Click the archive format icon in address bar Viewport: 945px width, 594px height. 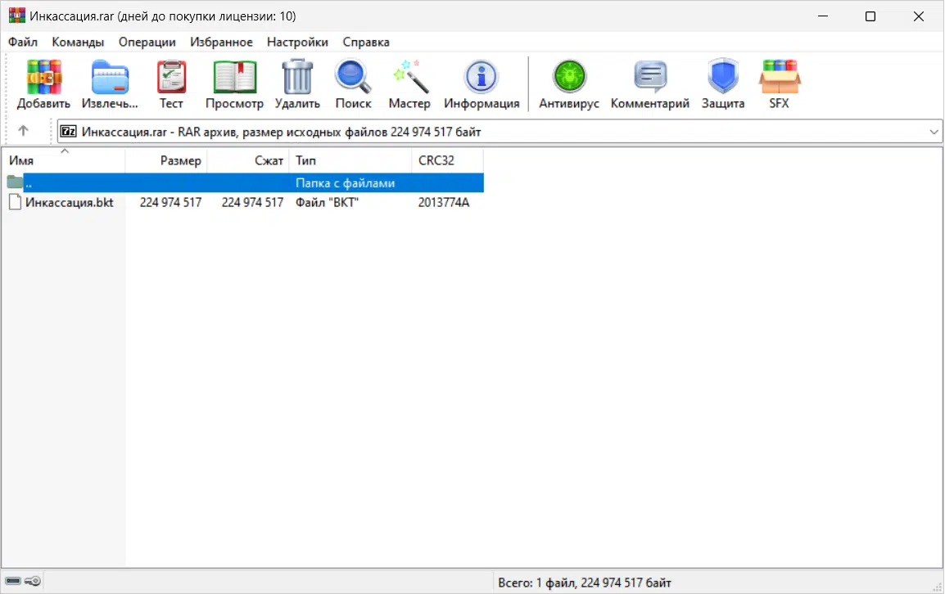(x=68, y=132)
